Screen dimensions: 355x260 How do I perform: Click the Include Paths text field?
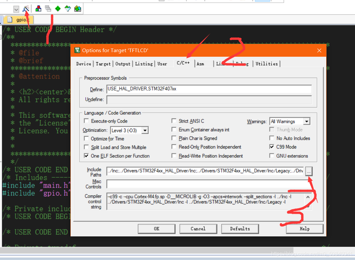point(205,171)
